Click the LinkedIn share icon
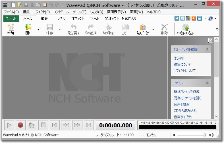 click(x=200, y=18)
